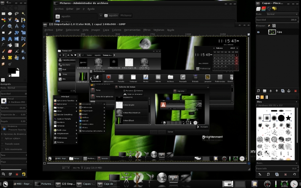Hide the 2.jpg layer with eye icon

[x=258, y=32]
